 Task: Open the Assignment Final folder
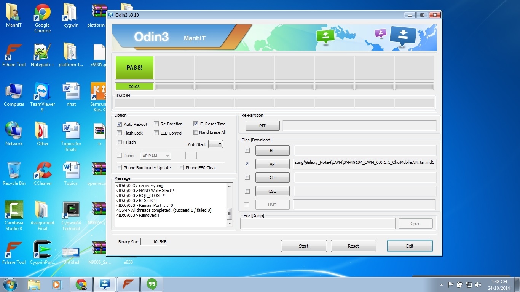42,216
